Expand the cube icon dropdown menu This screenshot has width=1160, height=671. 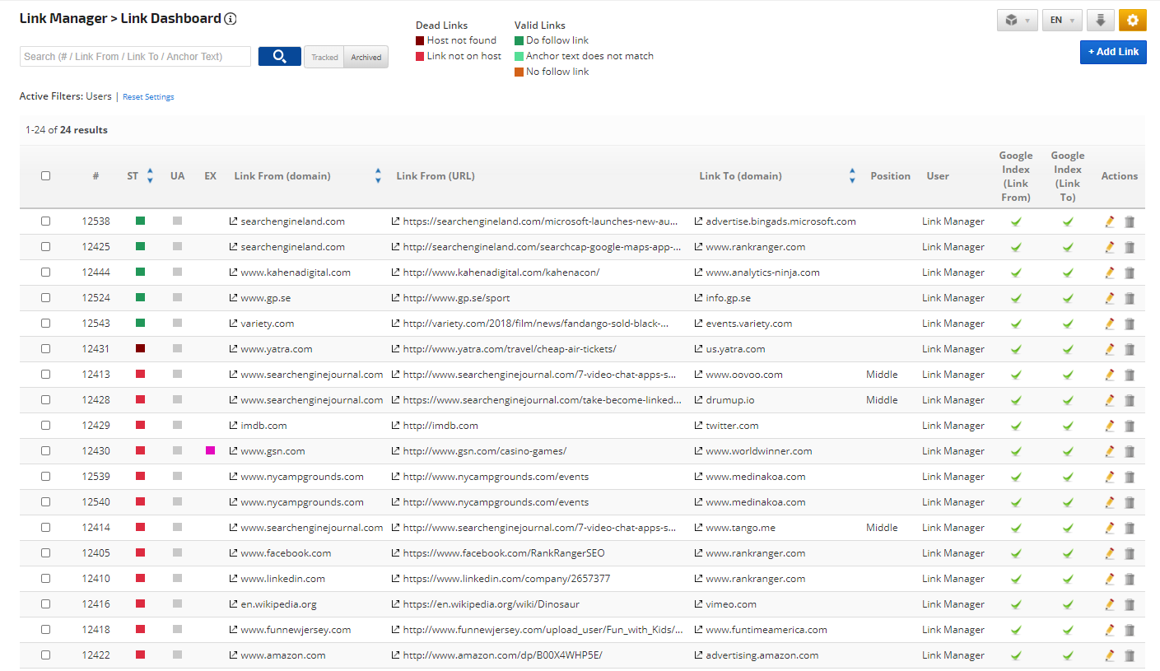click(1017, 21)
